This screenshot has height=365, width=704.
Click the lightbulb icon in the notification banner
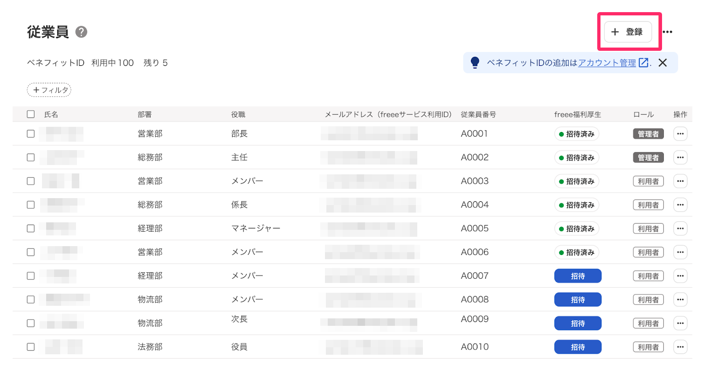(475, 62)
